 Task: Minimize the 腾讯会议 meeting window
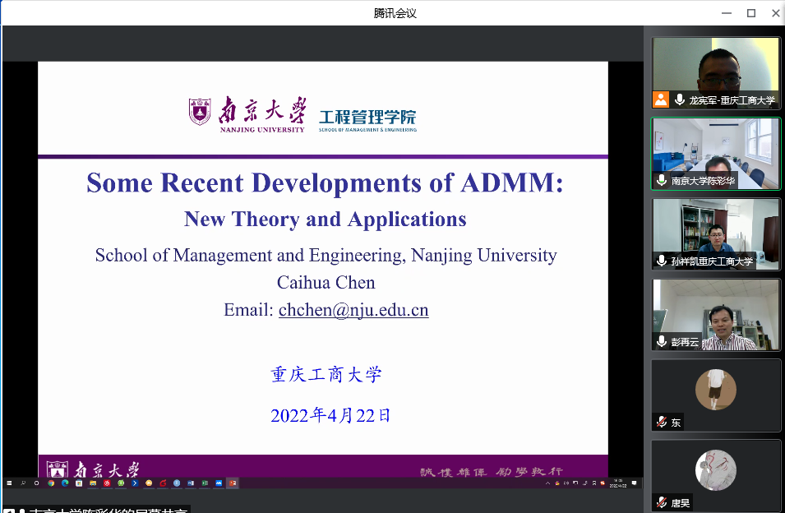726,13
